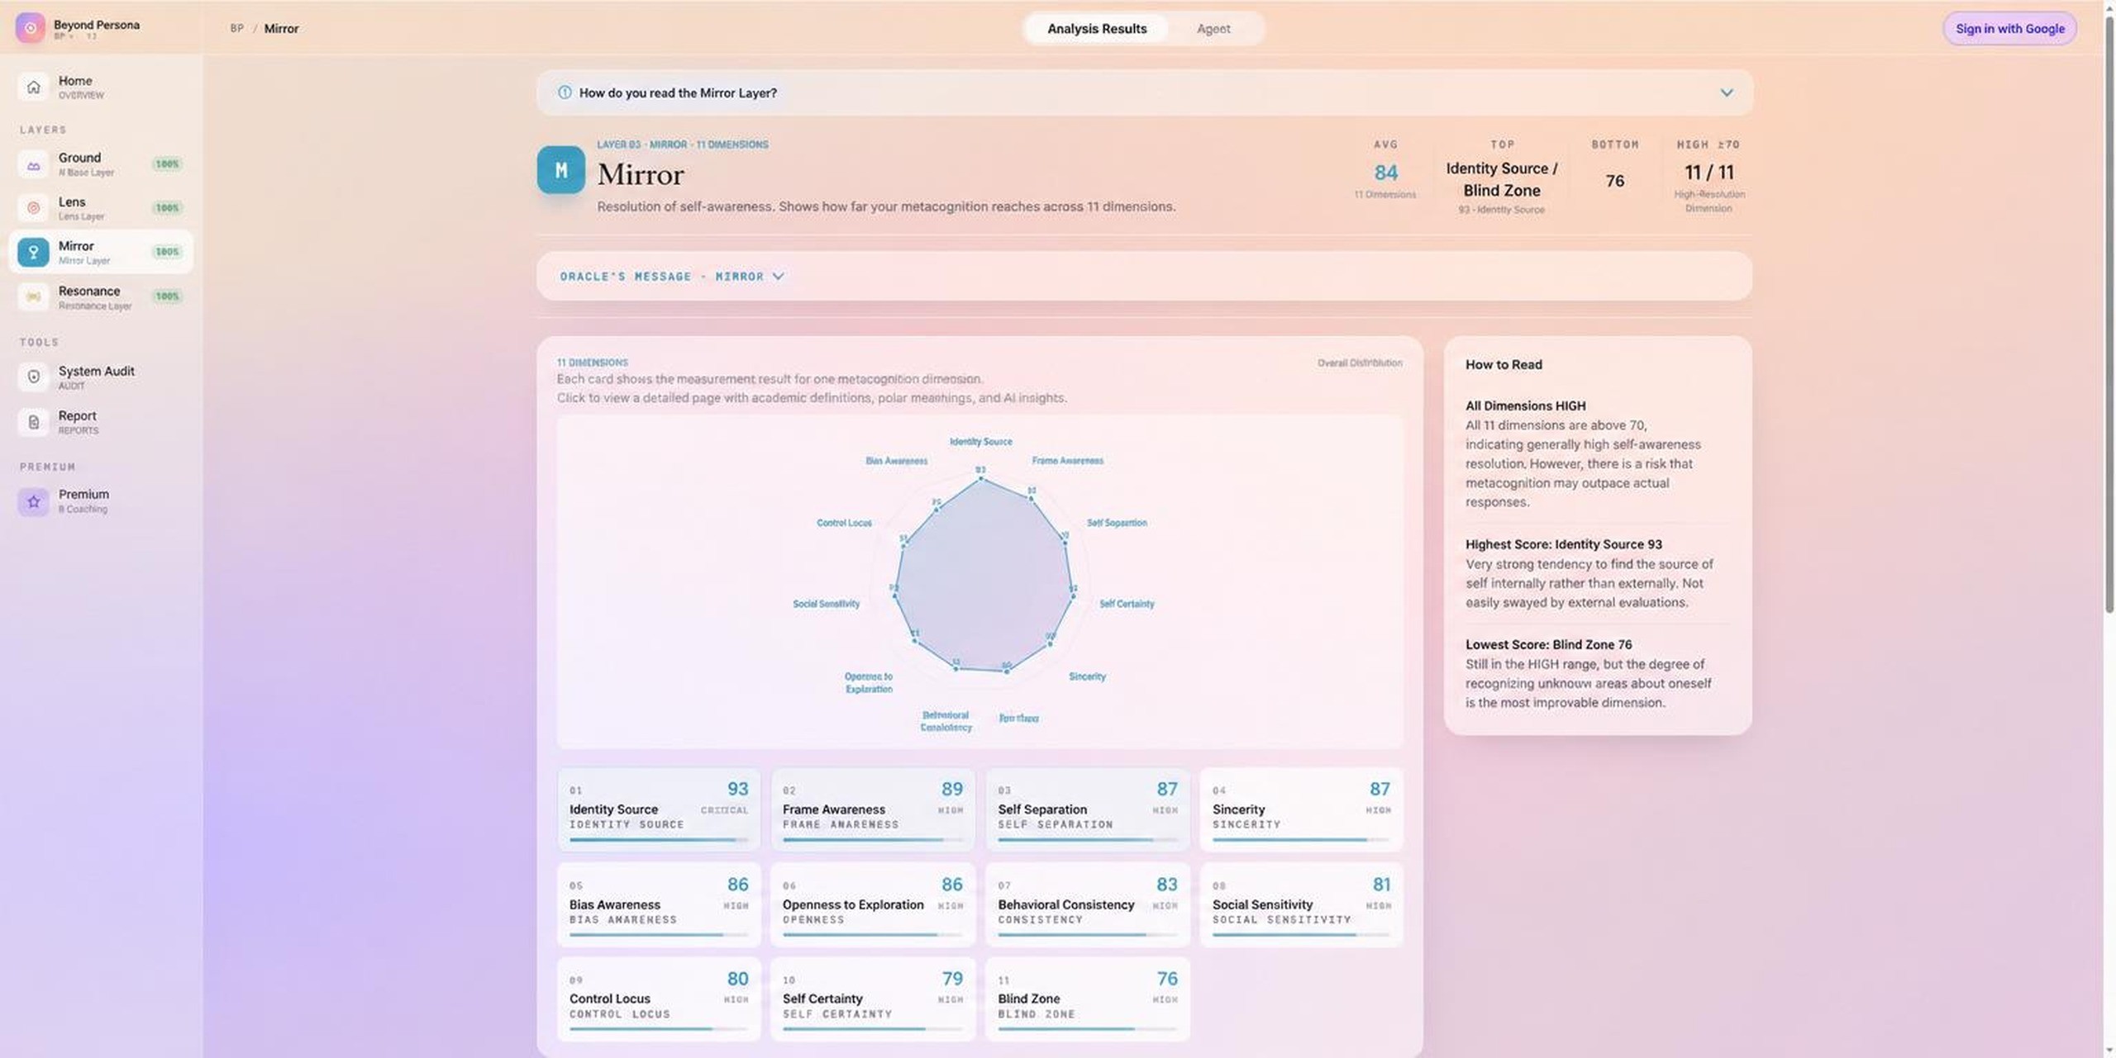Image resolution: width=2116 pixels, height=1058 pixels.
Task: Select the Analysis Results tab
Action: 1097,29
